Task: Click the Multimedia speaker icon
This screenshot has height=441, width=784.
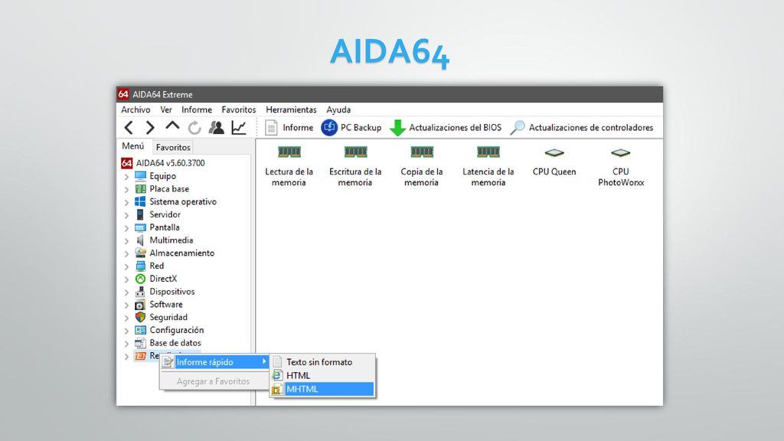Action: point(141,240)
